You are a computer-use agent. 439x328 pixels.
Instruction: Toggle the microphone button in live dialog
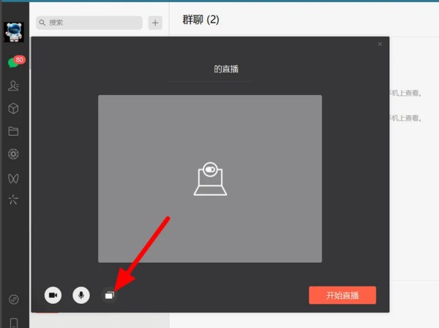[81, 295]
